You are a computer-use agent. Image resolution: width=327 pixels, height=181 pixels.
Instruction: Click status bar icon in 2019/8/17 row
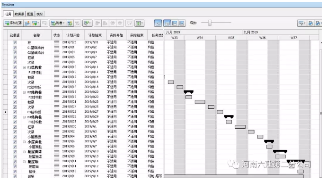pos(56,87)
